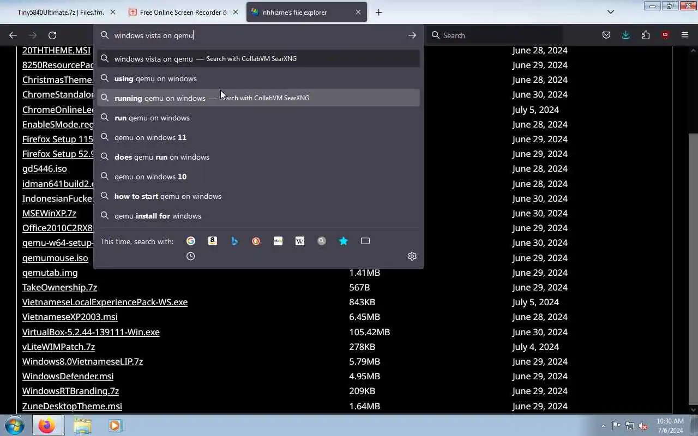The width and height of the screenshot is (698, 436).
Task: Open the VietnameseXP2003.msi link
Action: [x=70, y=317]
